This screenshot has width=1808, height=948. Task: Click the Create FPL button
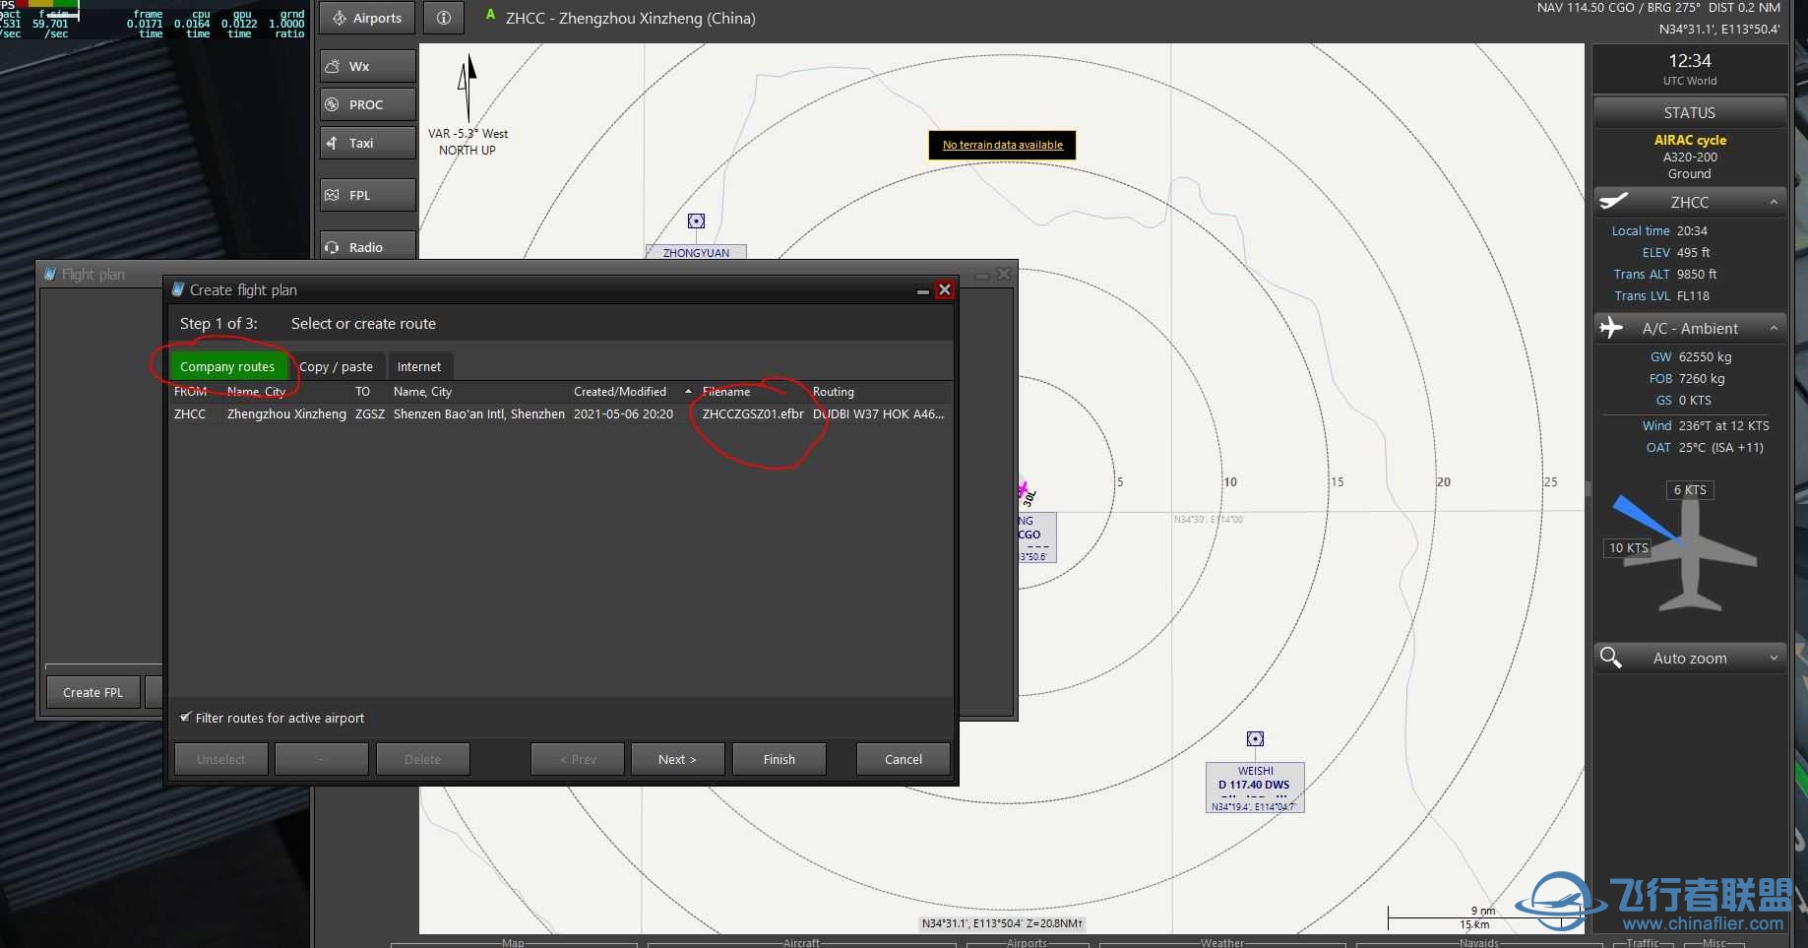click(x=92, y=691)
